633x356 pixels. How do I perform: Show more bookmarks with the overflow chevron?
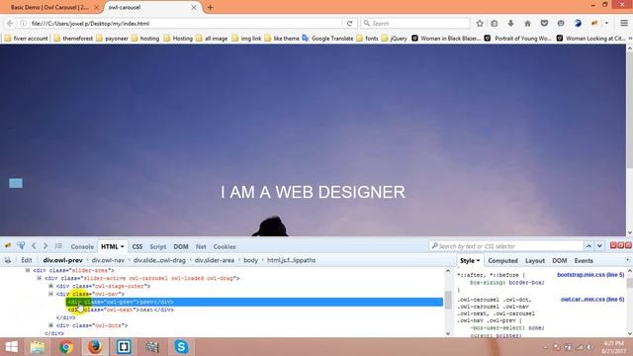pos(630,39)
